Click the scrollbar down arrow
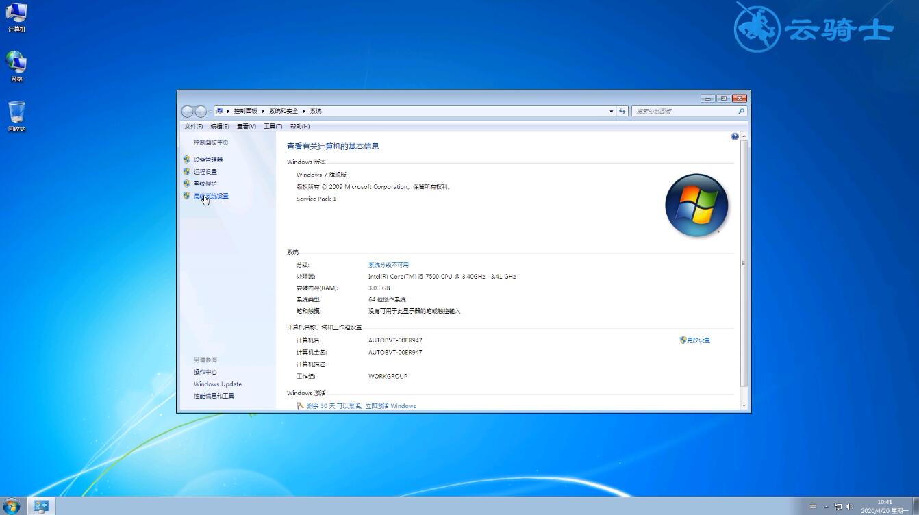The image size is (919, 515). click(x=744, y=405)
